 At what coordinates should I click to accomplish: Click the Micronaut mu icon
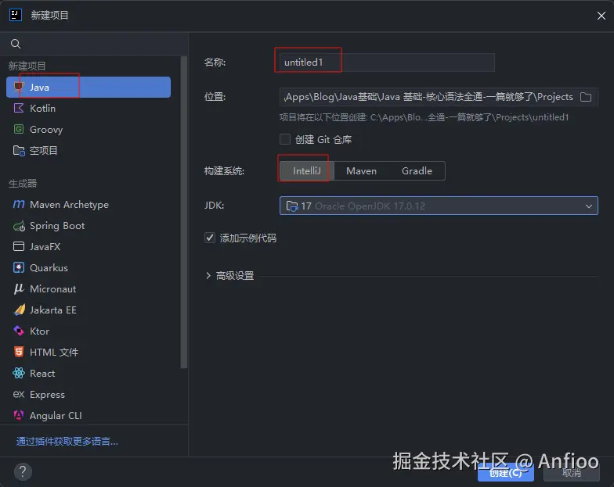pos(19,289)
